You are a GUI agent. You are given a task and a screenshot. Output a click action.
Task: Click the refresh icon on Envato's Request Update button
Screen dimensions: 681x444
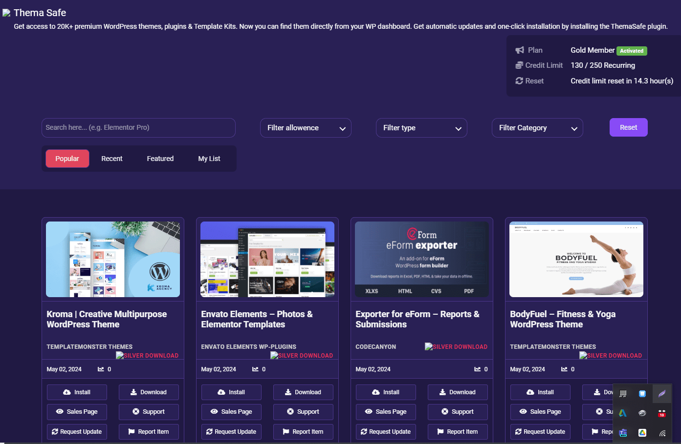(208, 432)
